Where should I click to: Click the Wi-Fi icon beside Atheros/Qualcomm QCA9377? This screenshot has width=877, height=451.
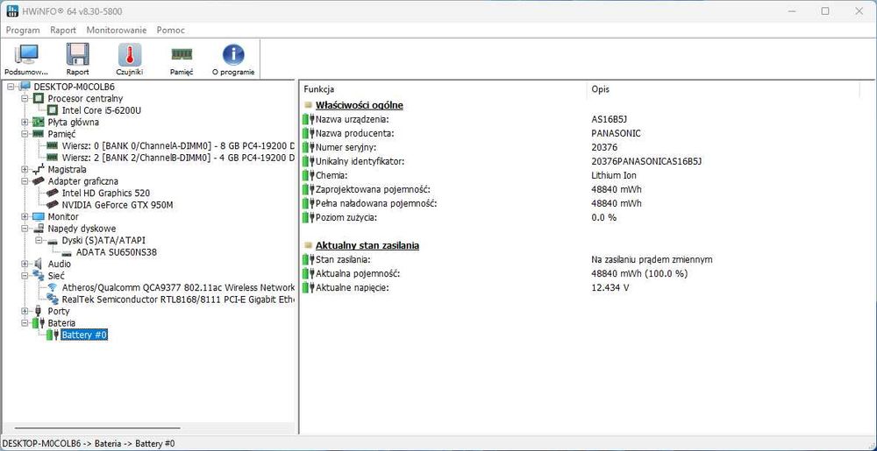(53, 287)
